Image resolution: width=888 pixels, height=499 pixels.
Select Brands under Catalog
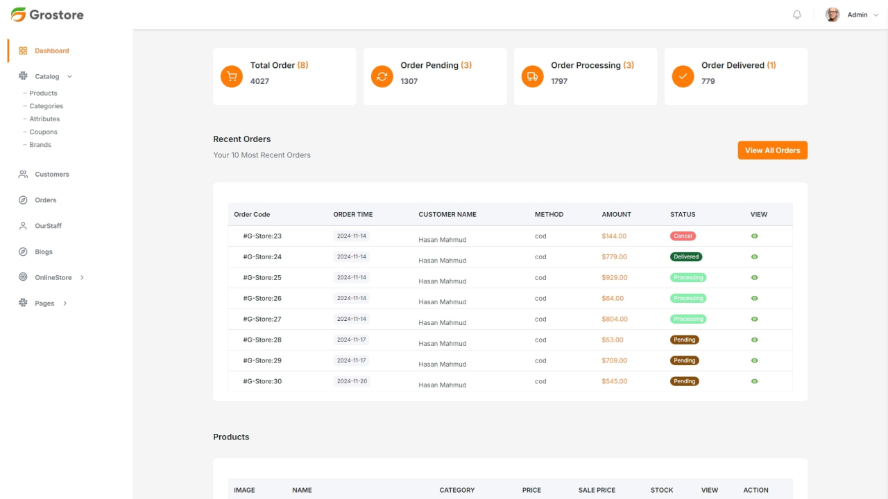[x=40, y=145]
